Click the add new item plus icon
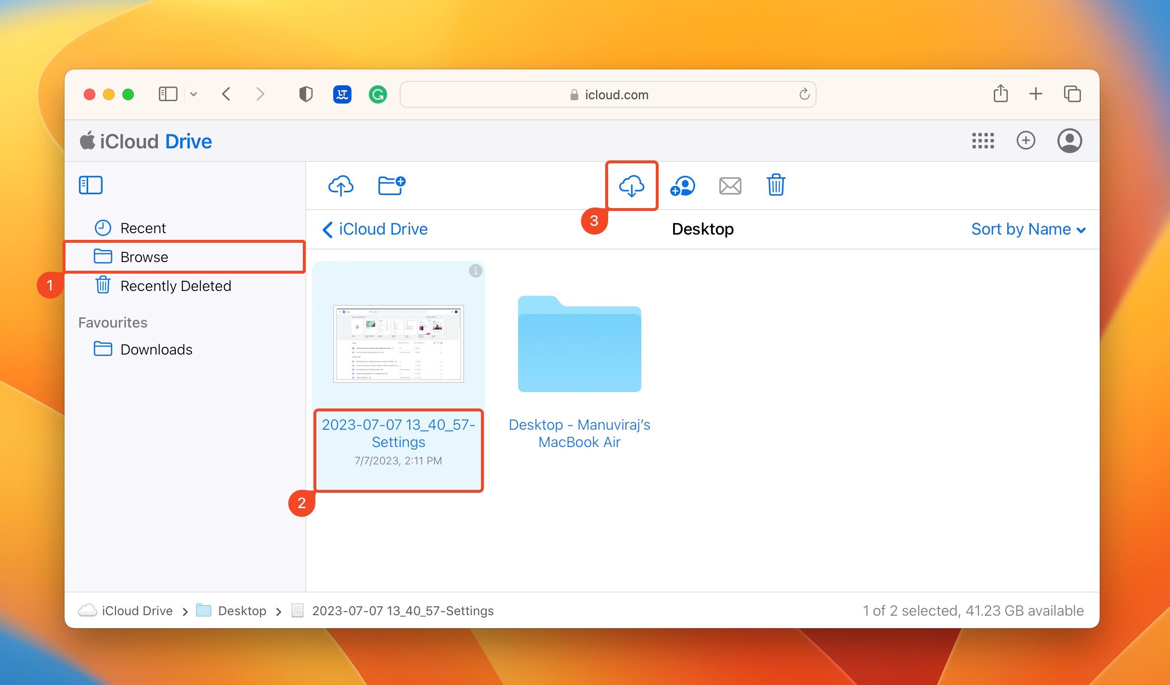 pyautogui.click(x=1027, y=139)
